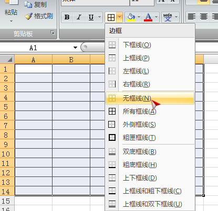The image size is (218, 211).
Task: Choose 外侧框线(S) outside borders
Action: (150, 125)
